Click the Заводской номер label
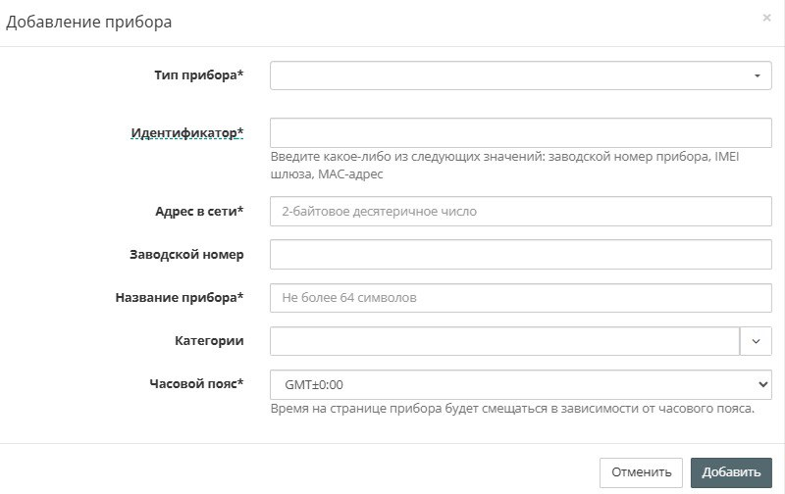 (186, 254)
